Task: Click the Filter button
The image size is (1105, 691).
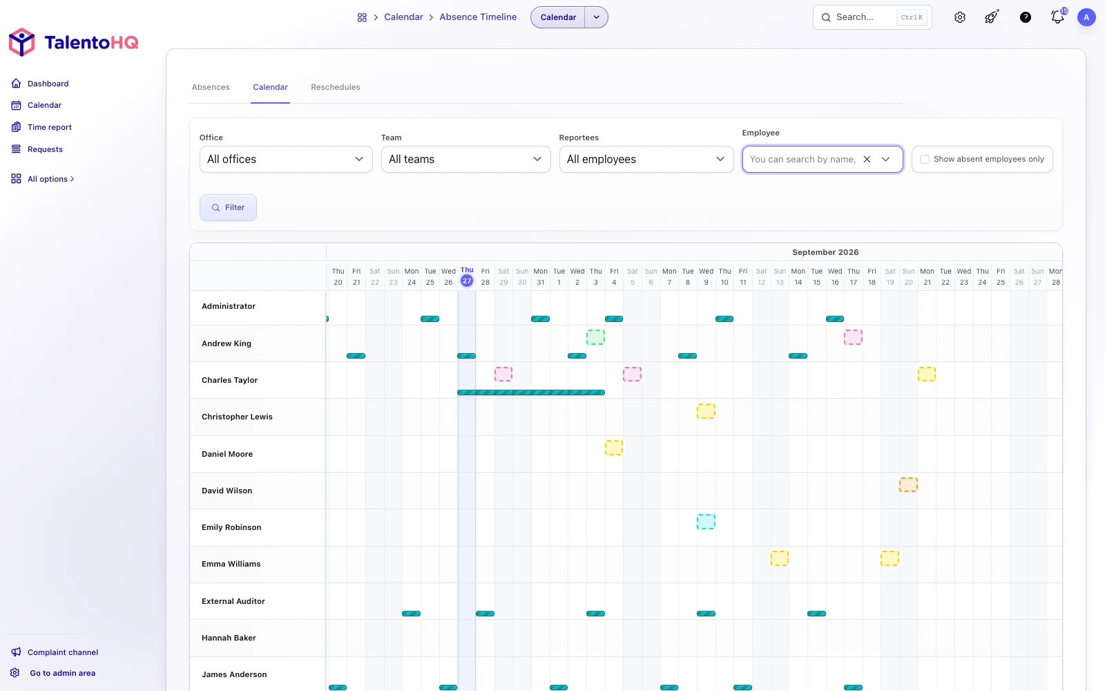Action: tap(228, 207)
